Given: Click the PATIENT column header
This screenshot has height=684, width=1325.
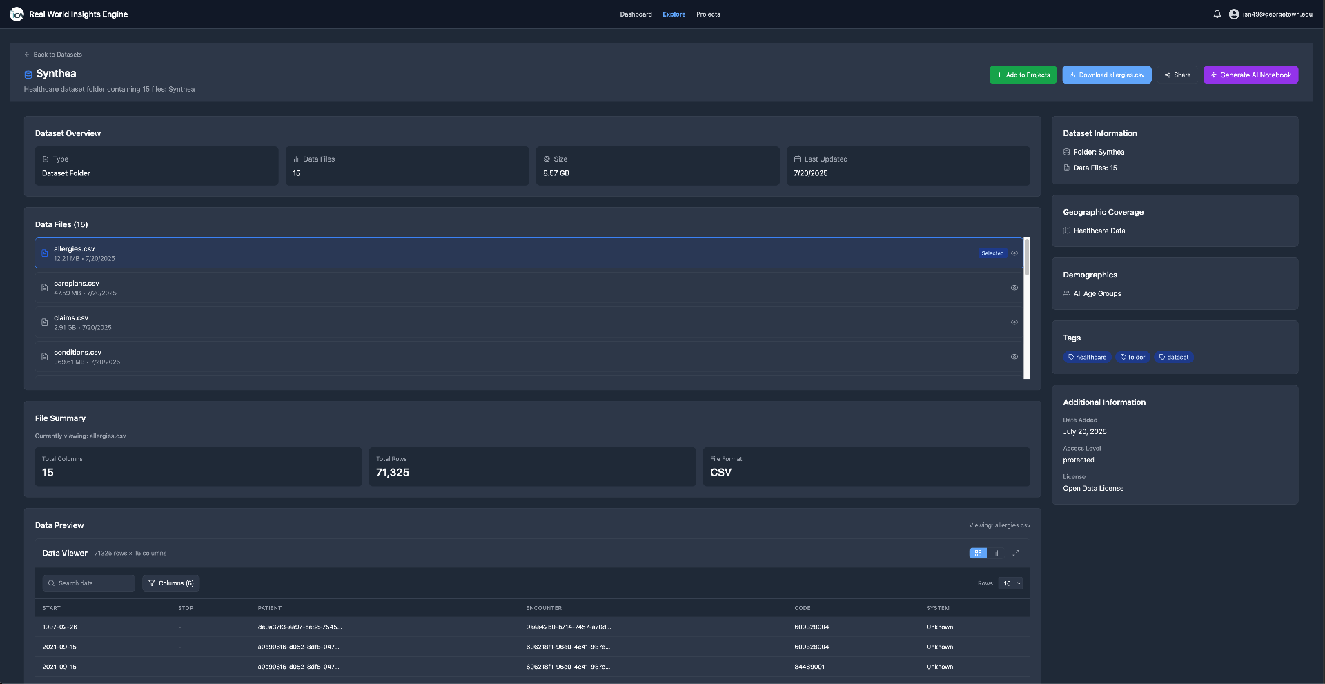Looking at the screenshot, I should click(x=270, y=608).
